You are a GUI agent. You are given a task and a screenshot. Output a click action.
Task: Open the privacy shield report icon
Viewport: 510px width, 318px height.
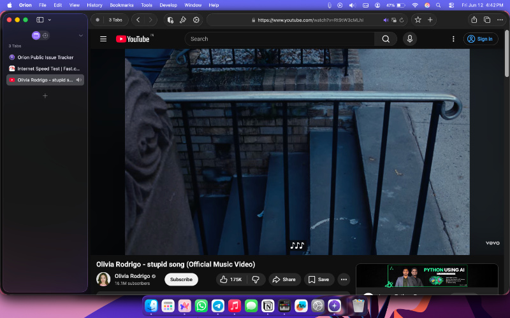[x=170, y=20]
